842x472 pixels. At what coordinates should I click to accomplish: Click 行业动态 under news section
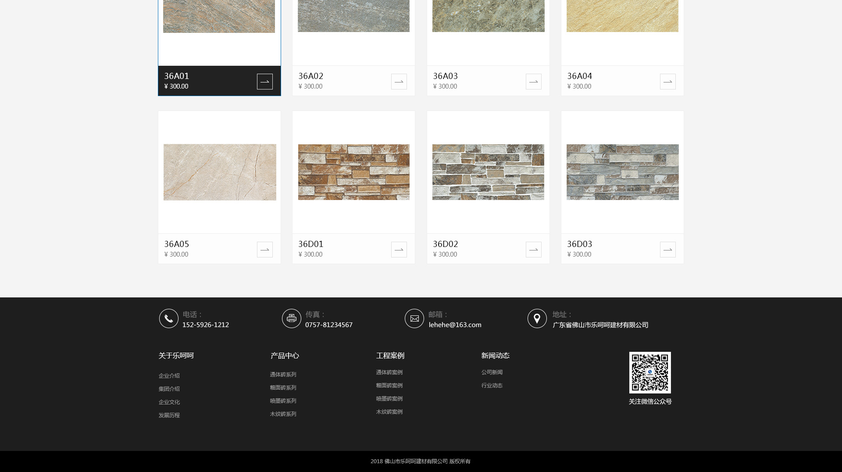coord(492,386)
